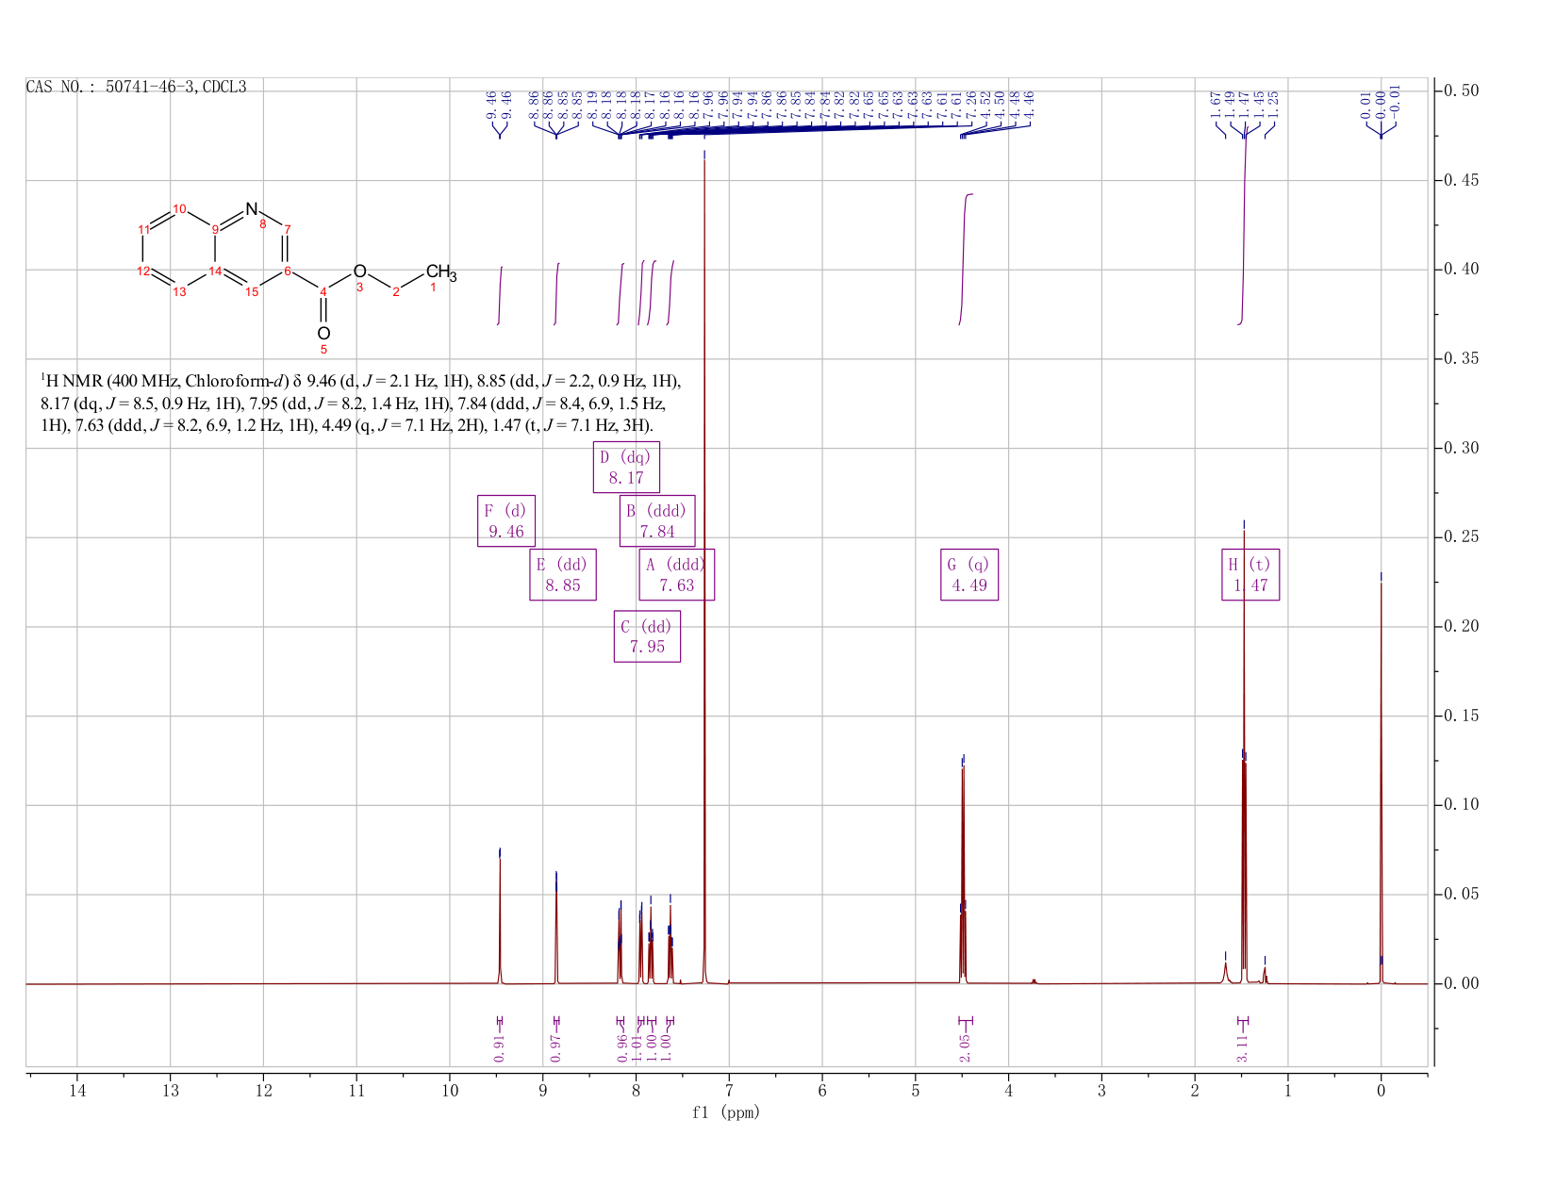Click the integral value 0.91 label
Screen dimensions: 1556x1202
[500, 1046]
